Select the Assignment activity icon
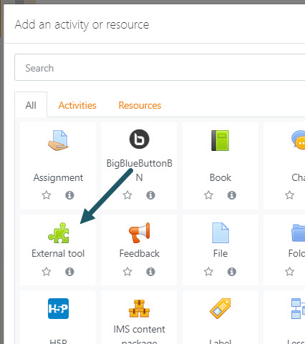The width and height of the screenshot is (305, 344). coord(58,140)
